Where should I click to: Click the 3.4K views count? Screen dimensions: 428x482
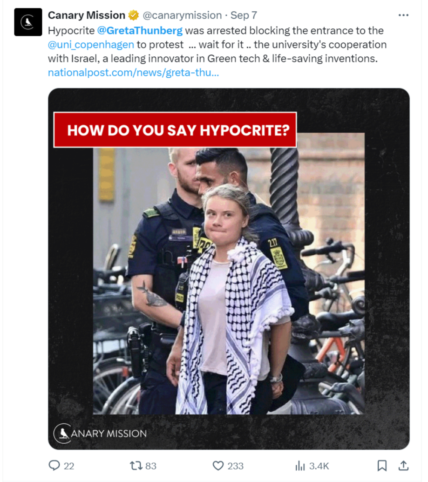coord(319,466)
